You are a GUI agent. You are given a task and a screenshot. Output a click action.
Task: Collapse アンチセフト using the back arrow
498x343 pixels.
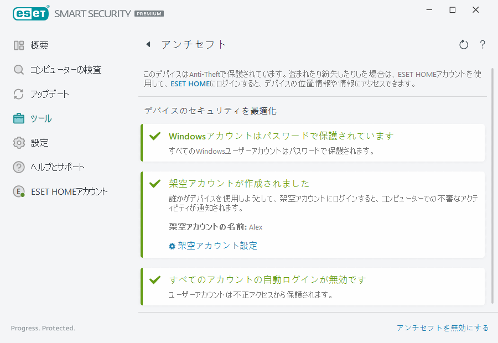(148, 44)
